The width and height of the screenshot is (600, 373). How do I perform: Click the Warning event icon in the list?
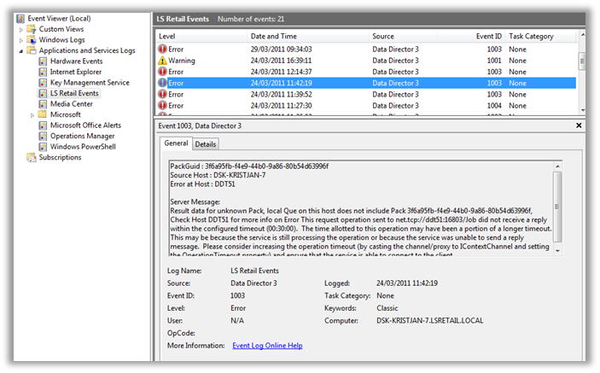pos(163,61)
